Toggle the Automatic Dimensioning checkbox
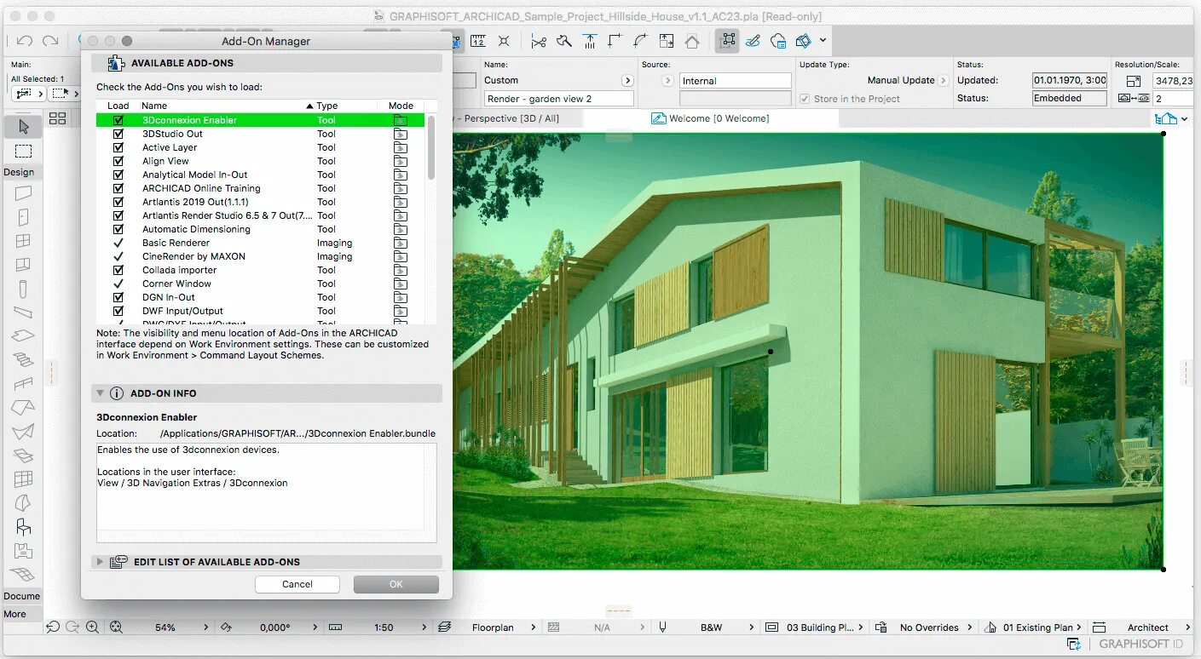Viewport: 1201px width, 659px height. (x=118, y=229)
